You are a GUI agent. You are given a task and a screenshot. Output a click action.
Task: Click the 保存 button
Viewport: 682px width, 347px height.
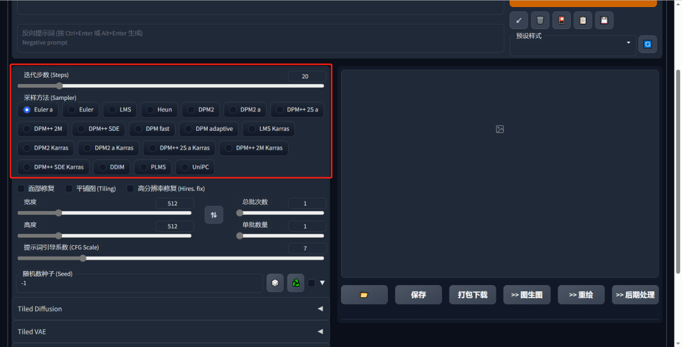pyautogui.click(x=419, y=295)
